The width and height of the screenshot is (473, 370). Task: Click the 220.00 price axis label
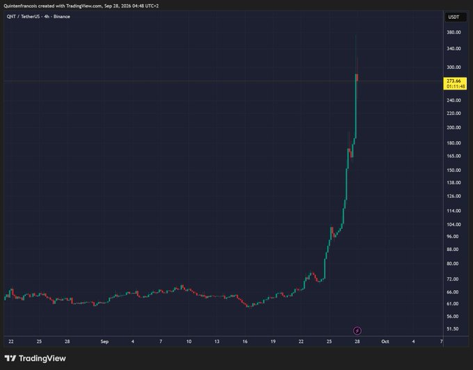pos(454,113)
